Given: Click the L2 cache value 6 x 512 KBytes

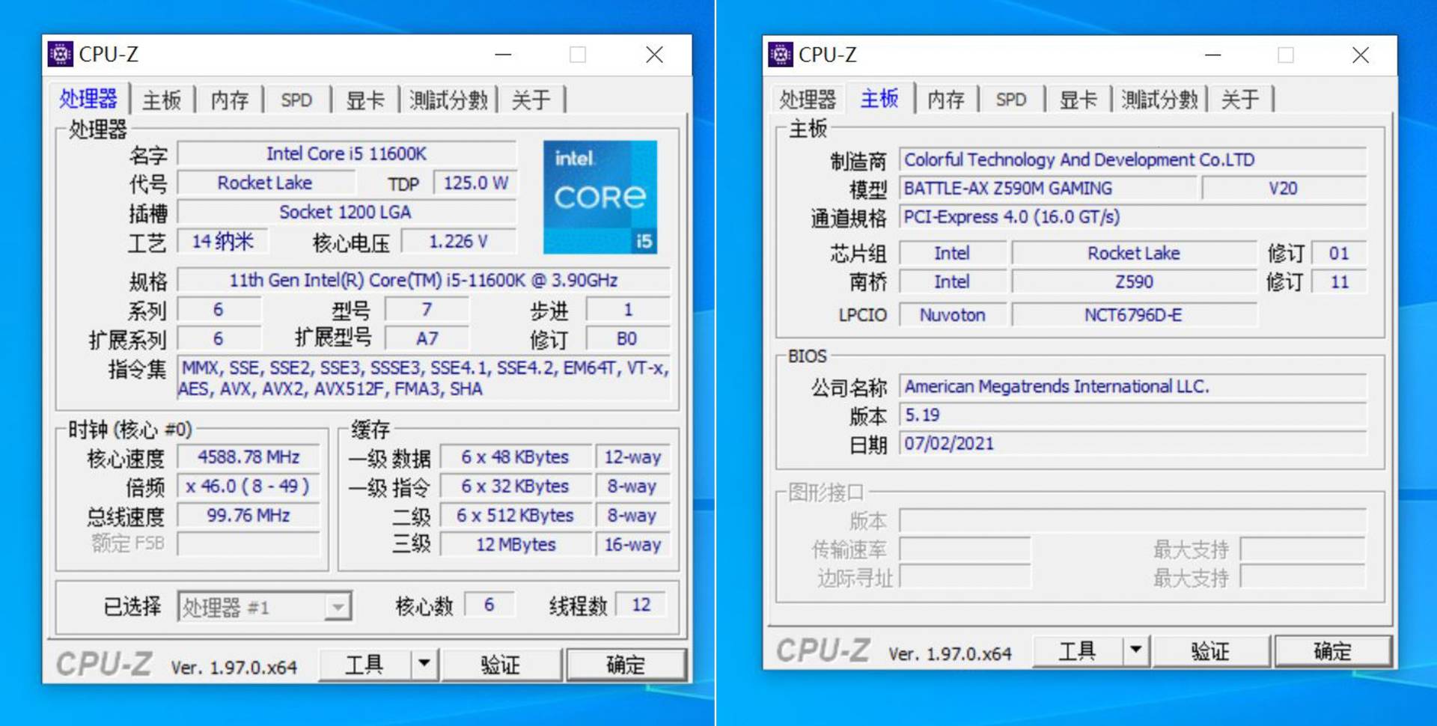Looking at the screenshot, I should [515, 515].
